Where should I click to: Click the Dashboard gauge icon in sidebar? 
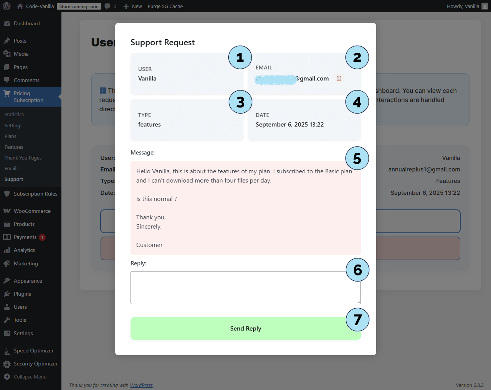point(7,23)
